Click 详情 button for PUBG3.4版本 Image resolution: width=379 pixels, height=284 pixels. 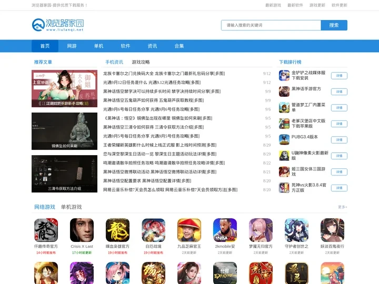(x=339, y=140)
